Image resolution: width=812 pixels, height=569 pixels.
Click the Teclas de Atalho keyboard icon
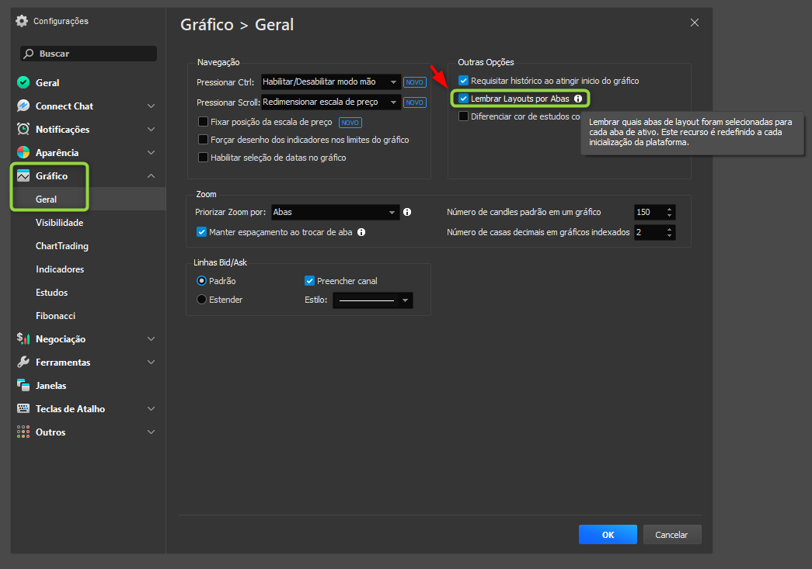[23, 409]
